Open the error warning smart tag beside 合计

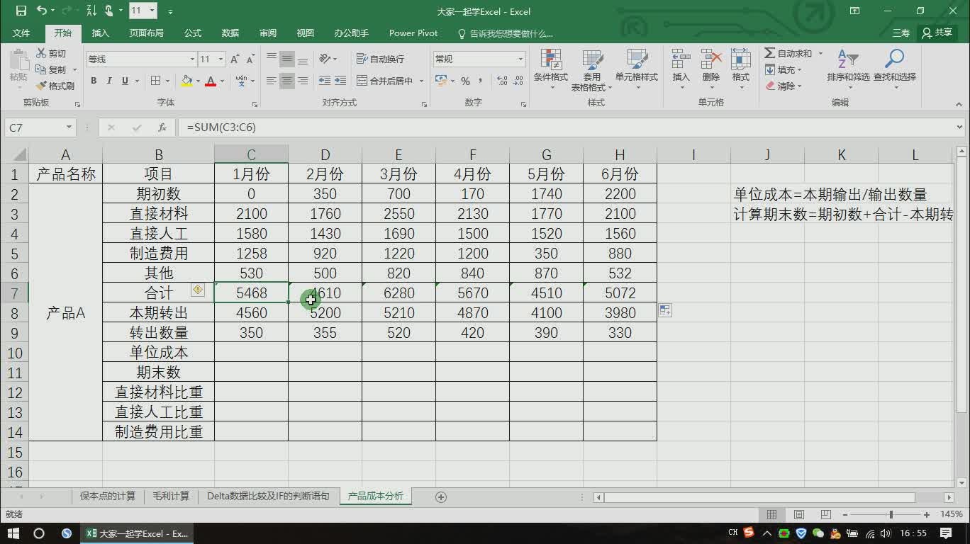coord(197,289)
